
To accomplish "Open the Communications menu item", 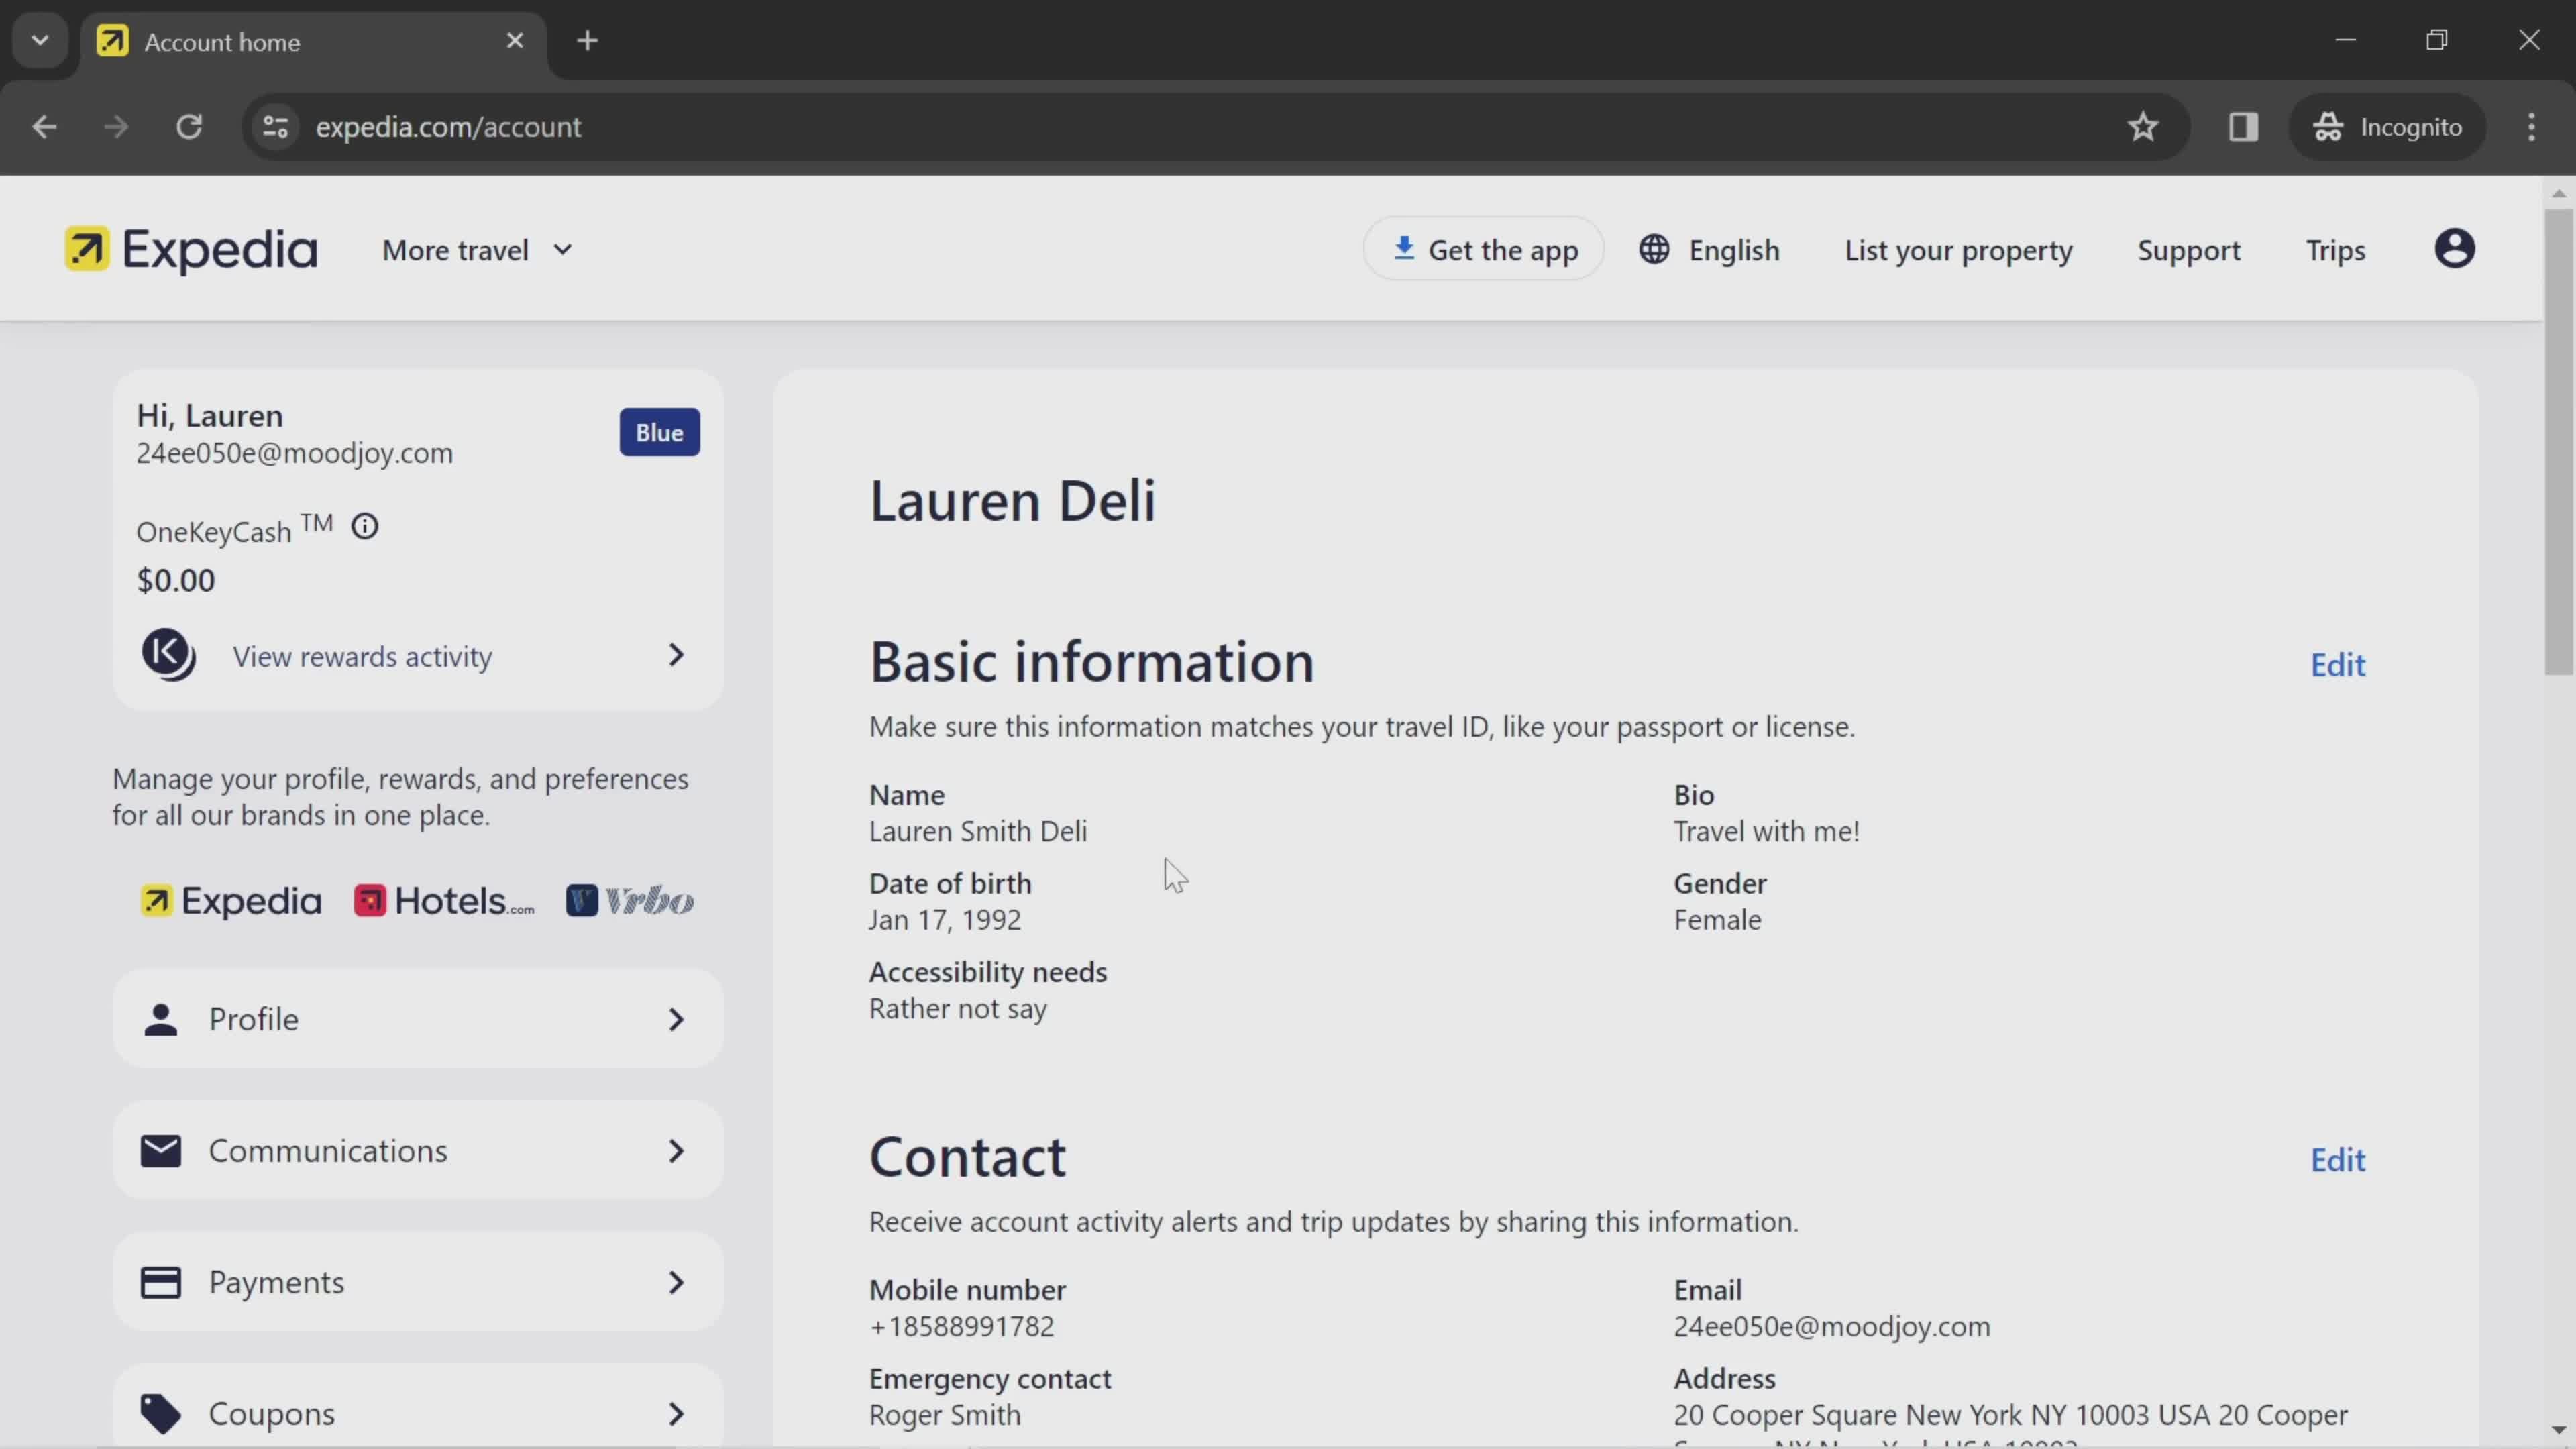I will pyautogui.click(x=418, y=1151).
